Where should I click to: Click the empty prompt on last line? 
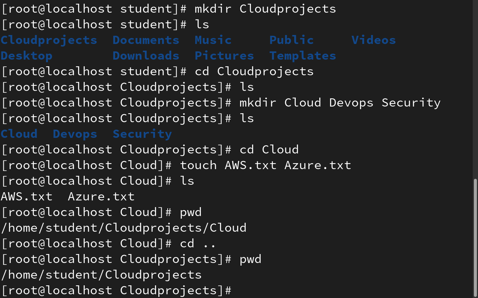[116, 291]
